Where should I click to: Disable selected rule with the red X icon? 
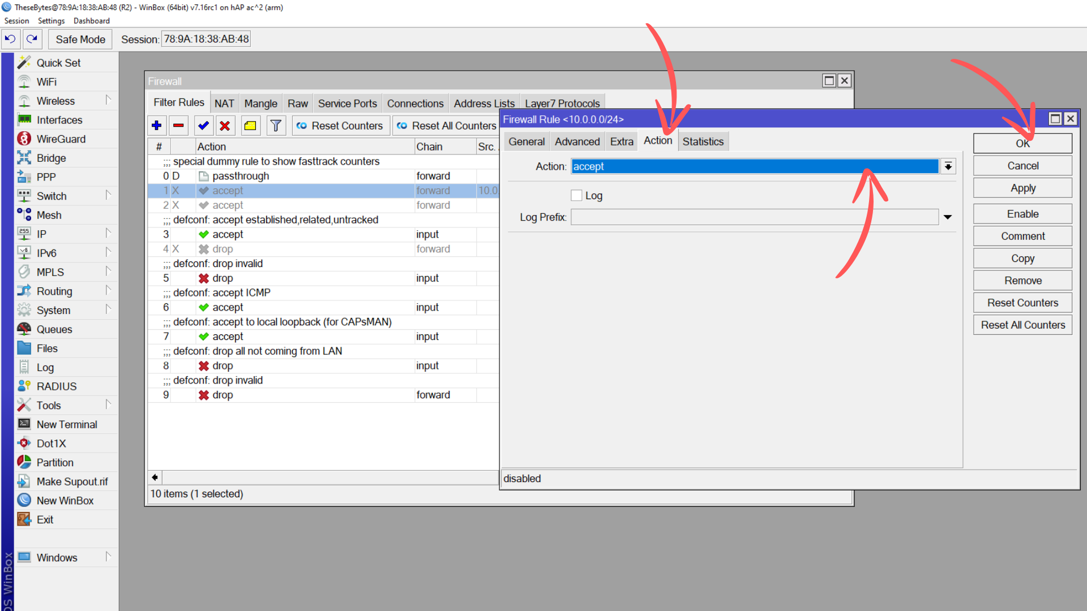225,126
